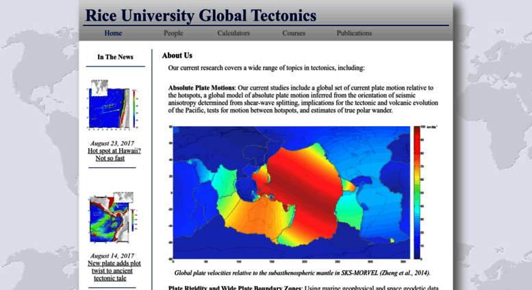Open 'New plate adds plot twist' news link

(114, 271)
